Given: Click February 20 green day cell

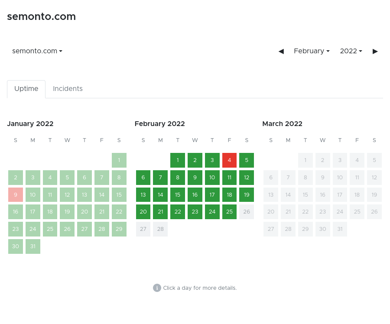Looking at the screenshot, I should [143, 212].
